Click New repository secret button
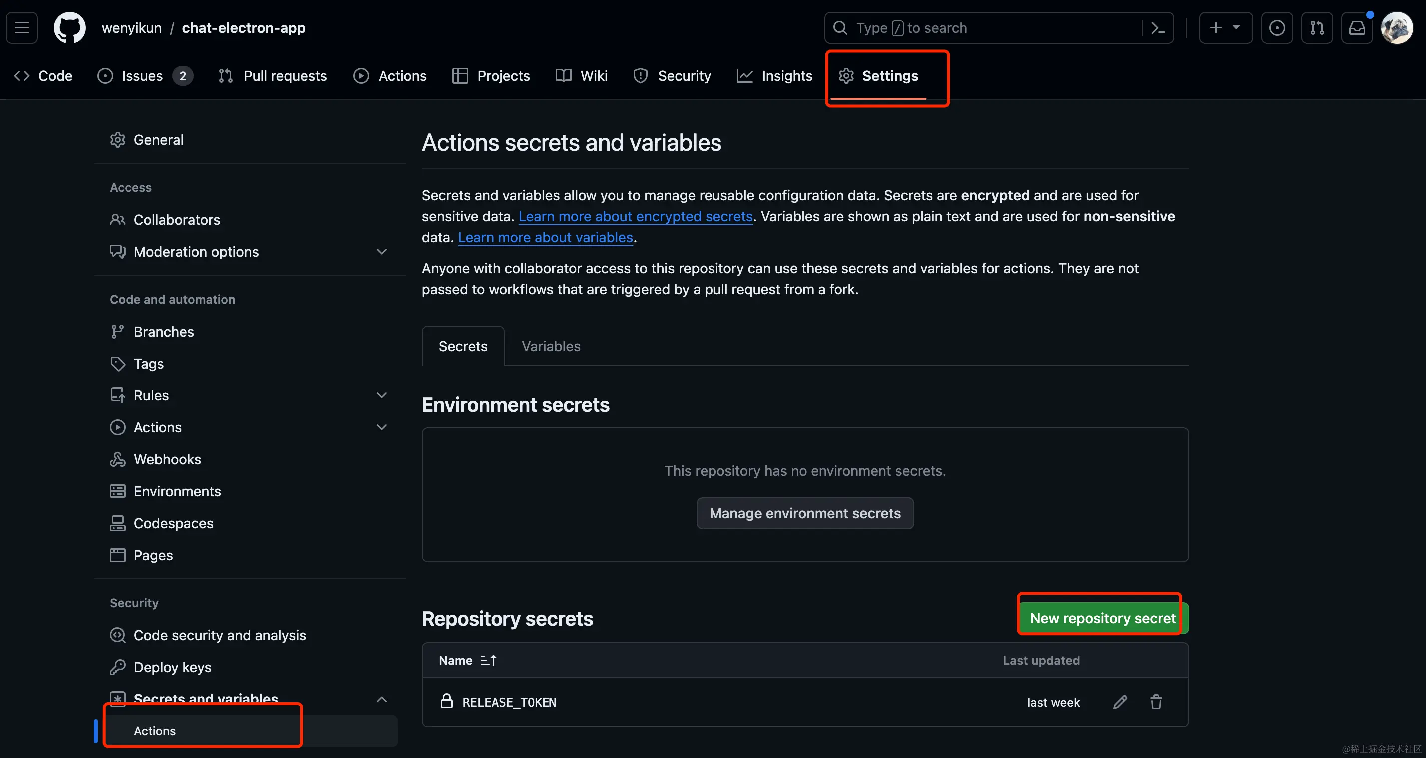Screen dimensions: 1426x758 click(1102, 618)
